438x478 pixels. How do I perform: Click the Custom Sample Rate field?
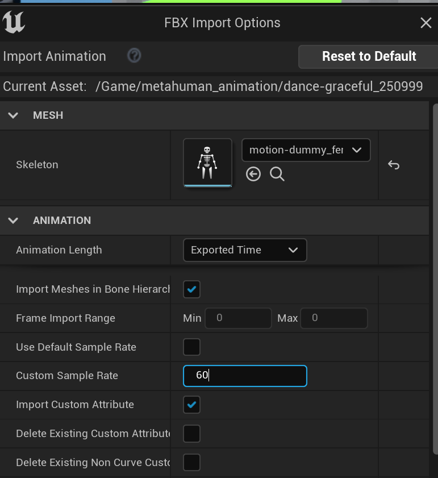point(245,376)
